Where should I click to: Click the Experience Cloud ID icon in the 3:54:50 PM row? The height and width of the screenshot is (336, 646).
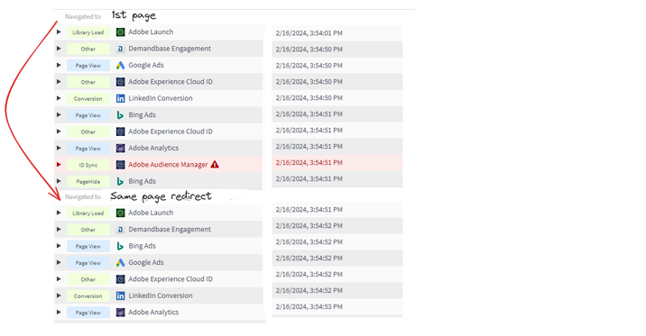(120, 82)
